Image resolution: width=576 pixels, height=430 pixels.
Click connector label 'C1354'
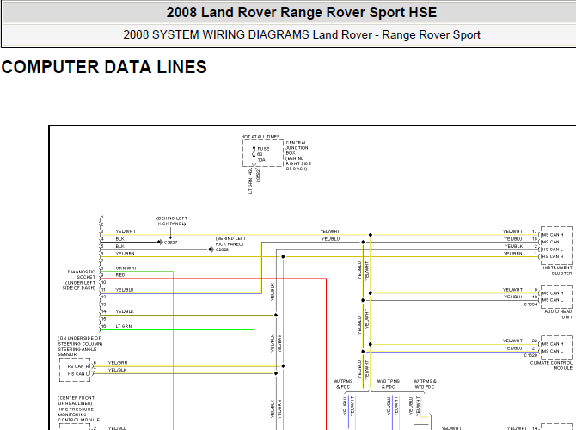tap(530, 304)
